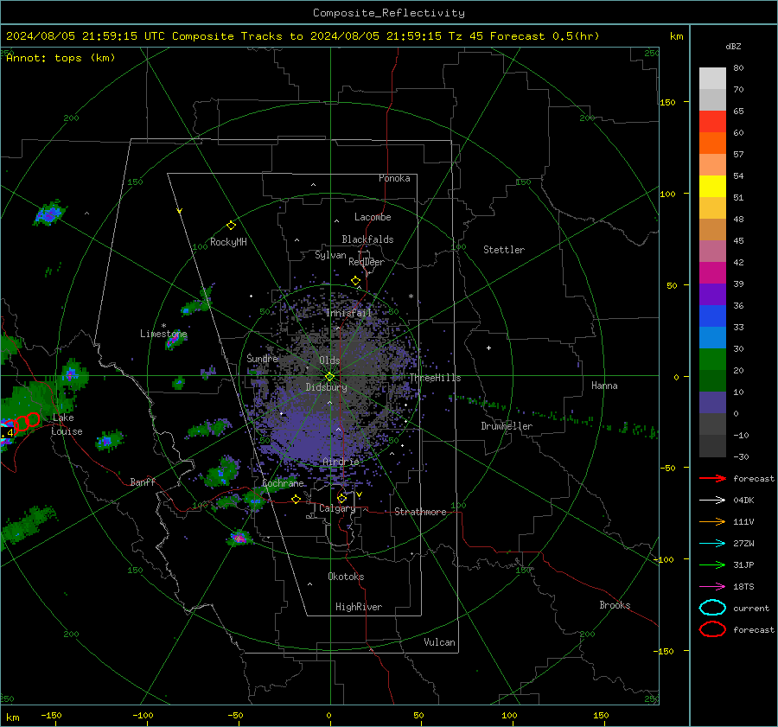Click the timestamp header text line
Screen dimensions: 778x727
tap(303, 36)
